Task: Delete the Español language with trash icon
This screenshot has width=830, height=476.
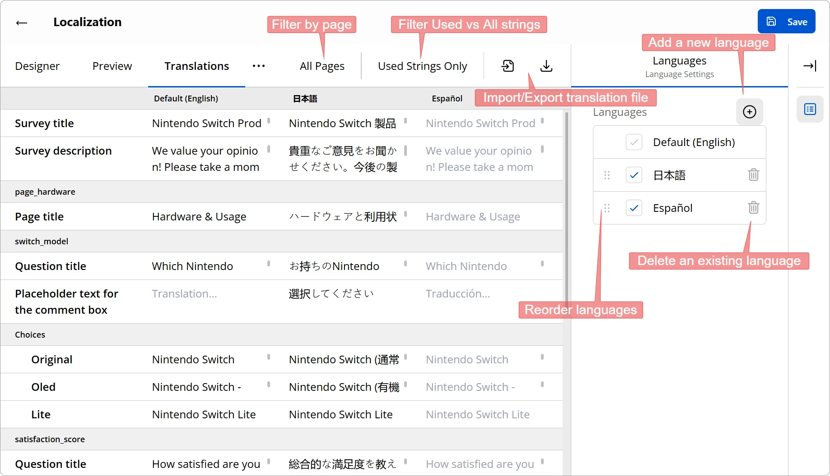Action: [x=753, y=208]
